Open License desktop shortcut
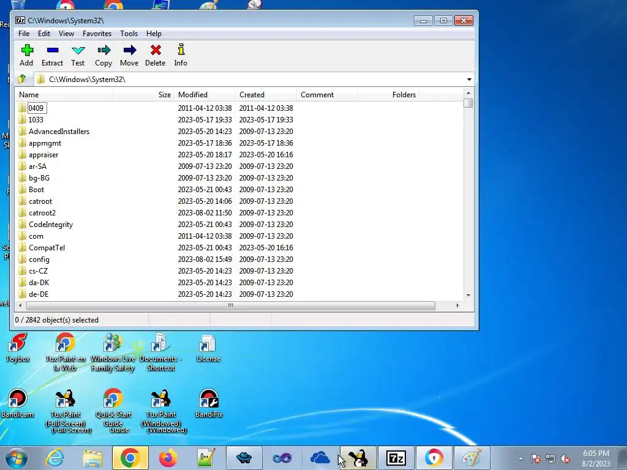Viewport: 627px width, 470px height. coord(208,348)
